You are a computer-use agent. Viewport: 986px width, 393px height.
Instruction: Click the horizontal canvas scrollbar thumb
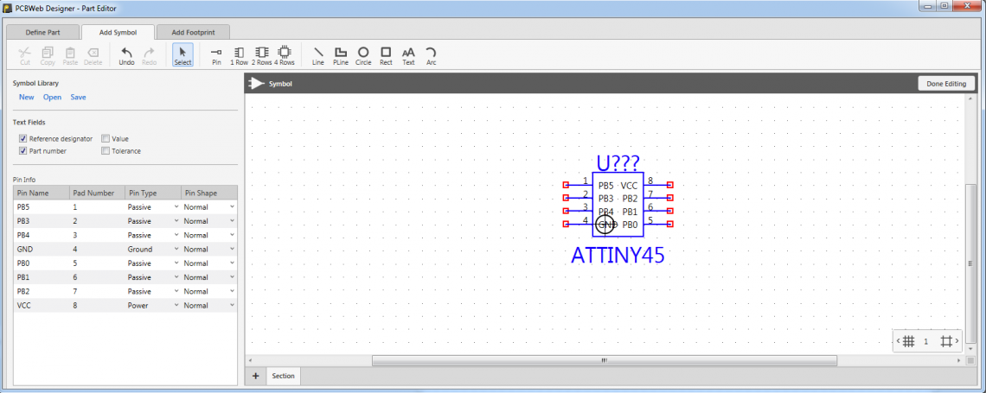tap(604, 360)
